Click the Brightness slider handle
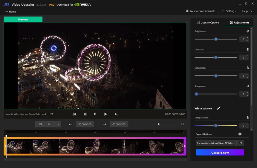Screen dimensions: 257x168 (x=216, y=39)
